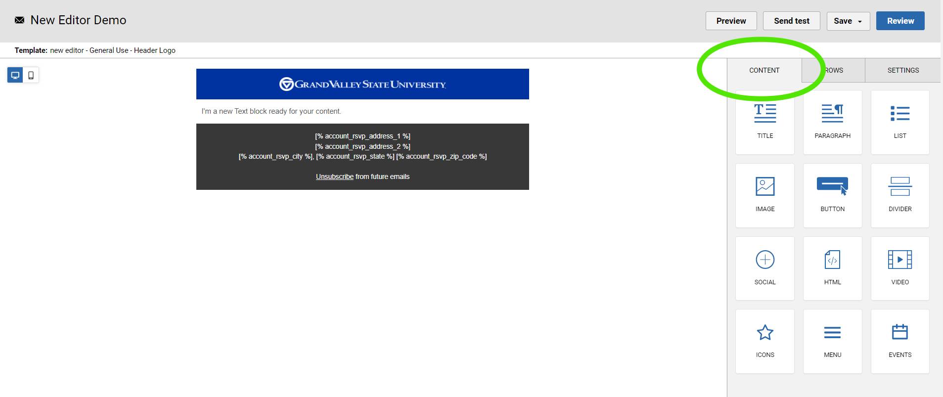The image size is (943, 397).
Task: Open the Rows tab
Action: pyautogui.click(x=835, y=70)
